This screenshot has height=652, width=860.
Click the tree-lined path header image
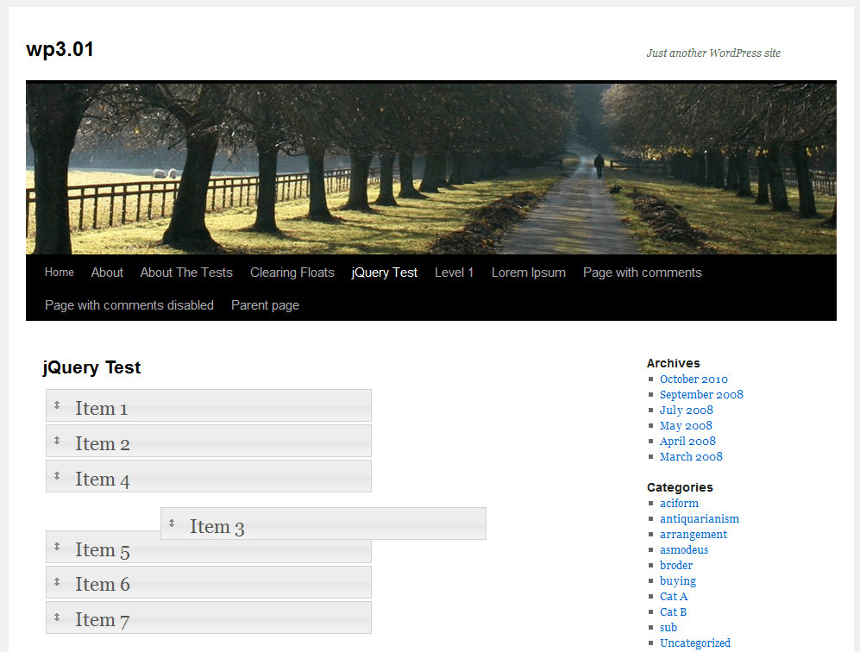coord(430,166)
